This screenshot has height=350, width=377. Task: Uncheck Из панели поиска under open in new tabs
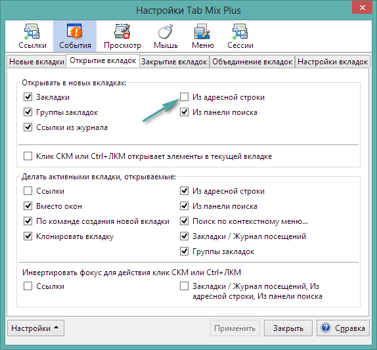pyautogui.click(x=184, y=112)
